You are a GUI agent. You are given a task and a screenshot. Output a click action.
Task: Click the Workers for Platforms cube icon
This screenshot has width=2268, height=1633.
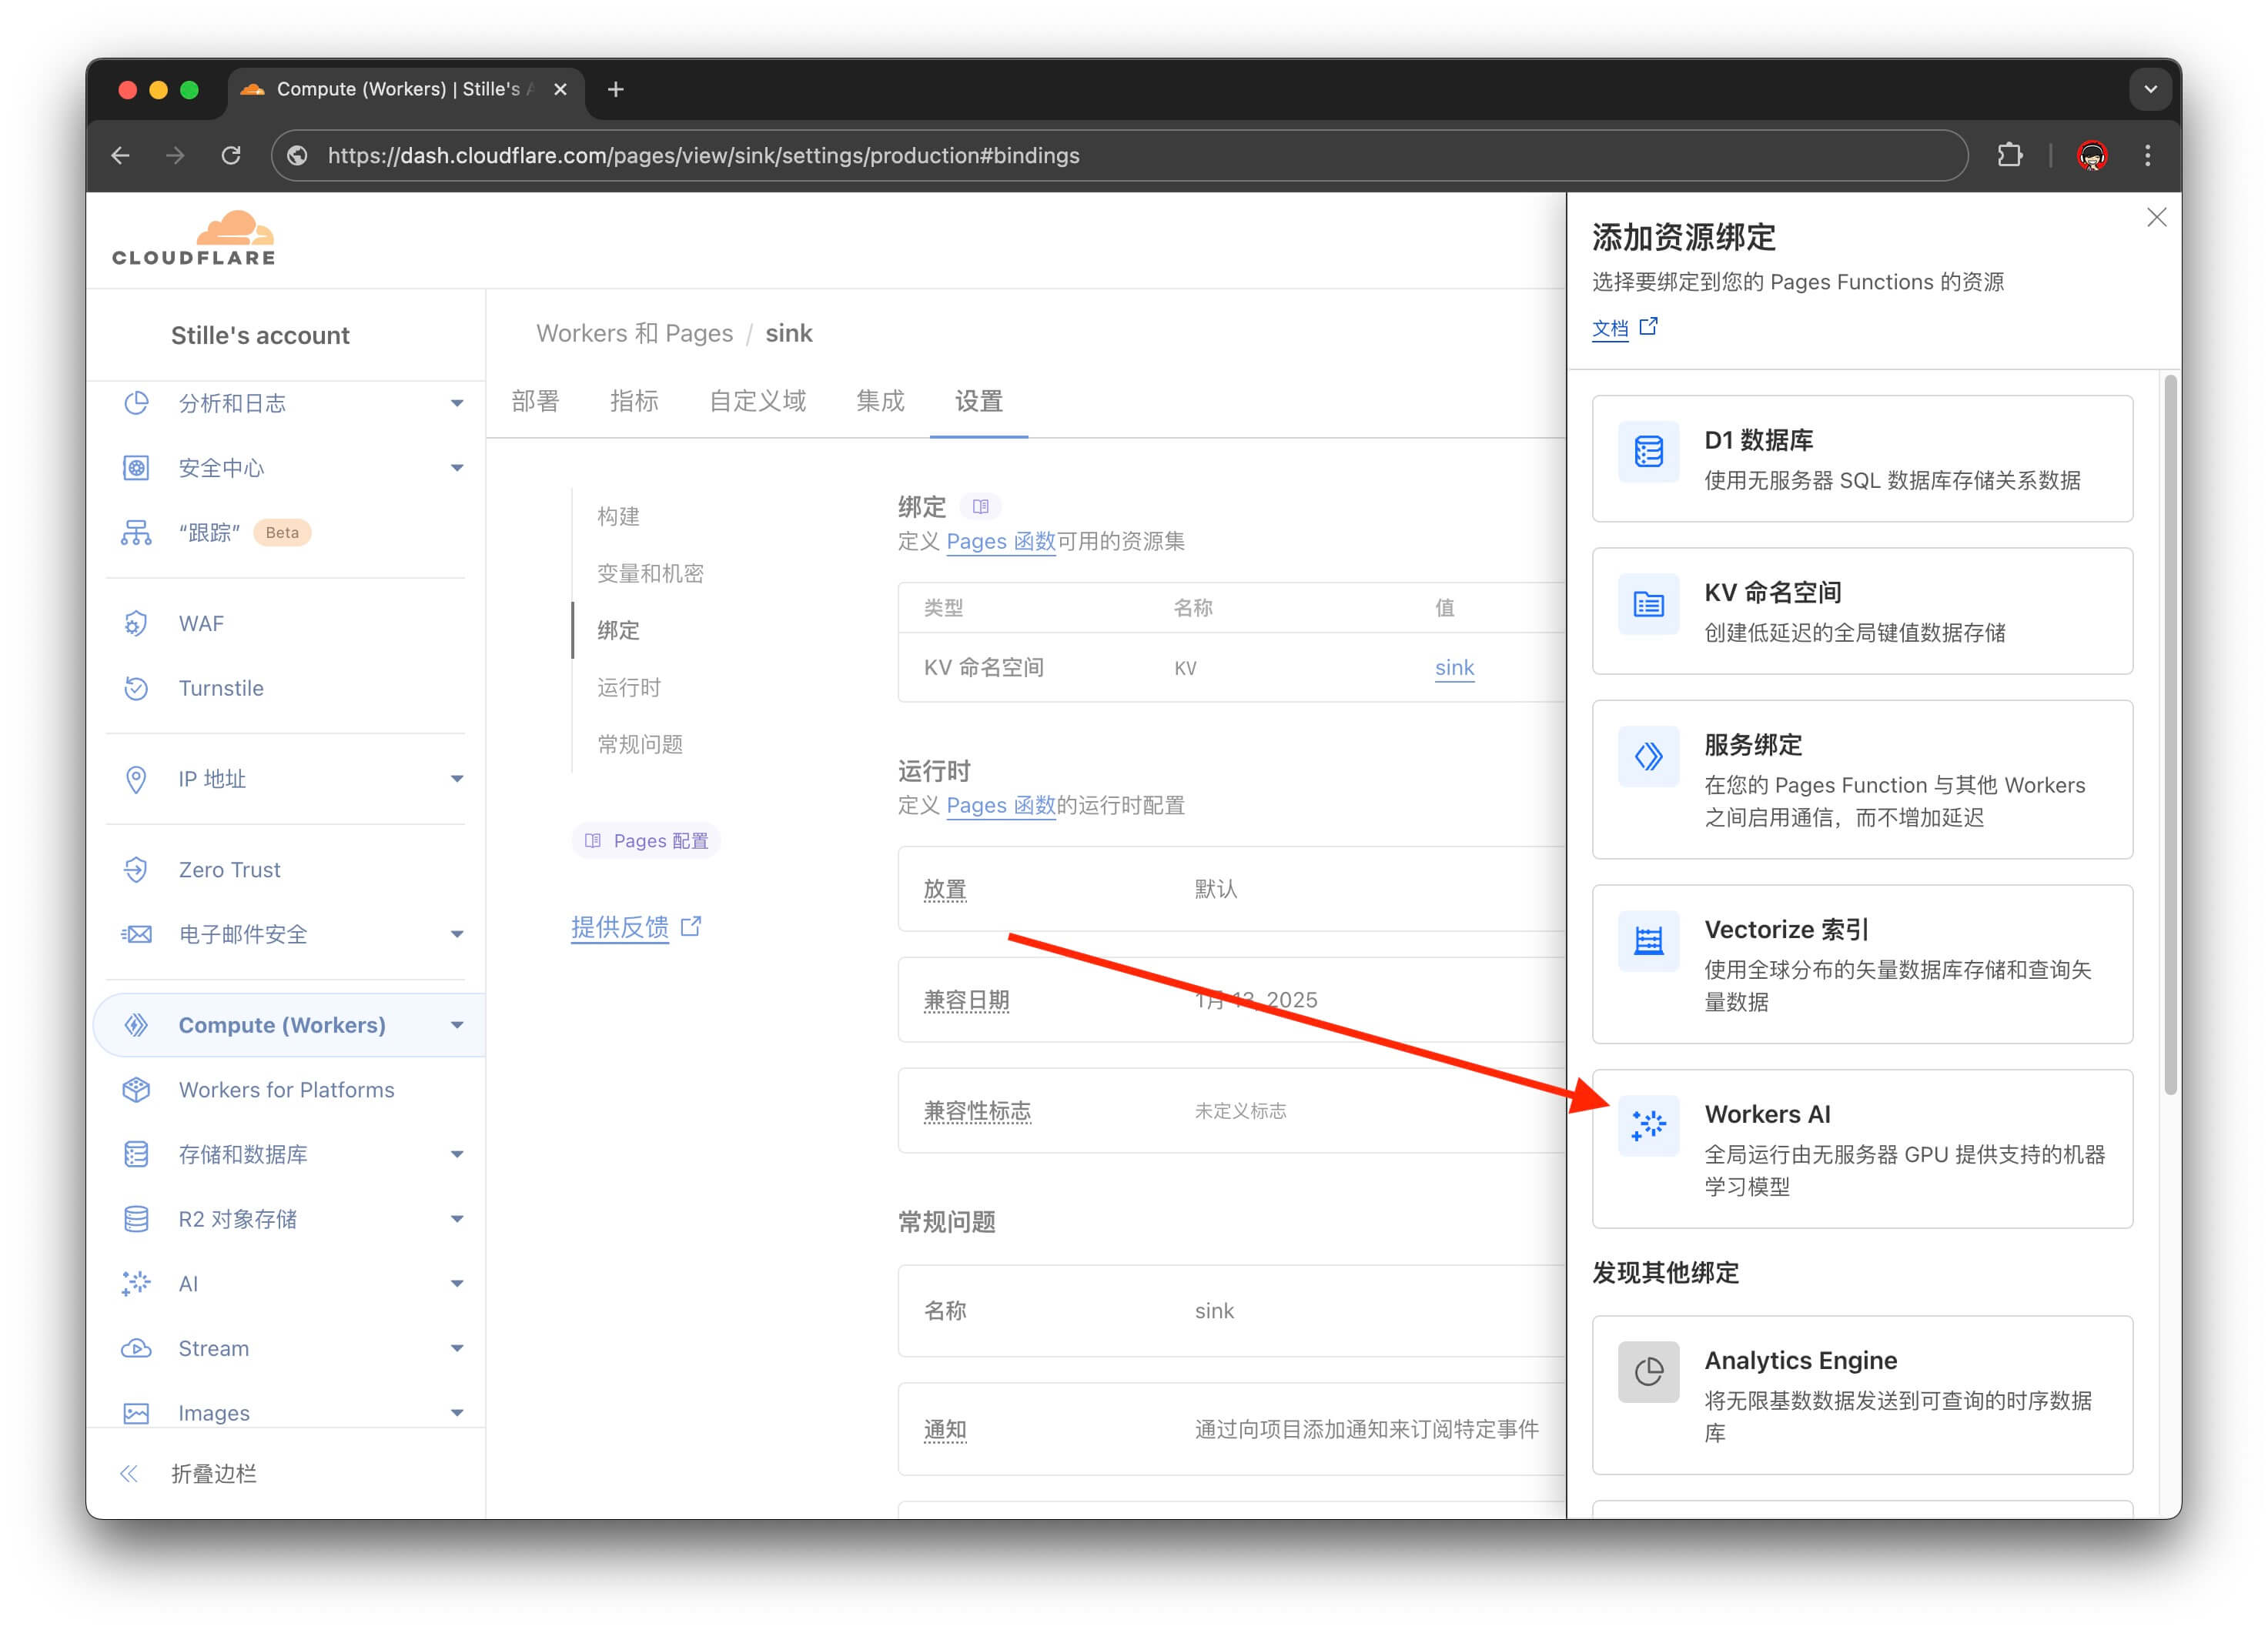[x=136, y=1090]
